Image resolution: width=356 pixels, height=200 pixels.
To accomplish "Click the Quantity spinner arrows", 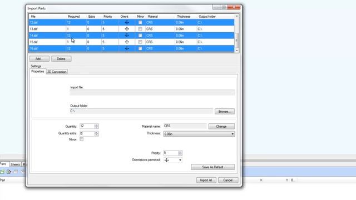I will 96,126.
